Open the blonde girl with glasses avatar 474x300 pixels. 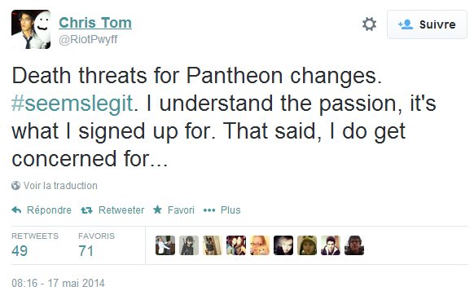coord(259,245)
